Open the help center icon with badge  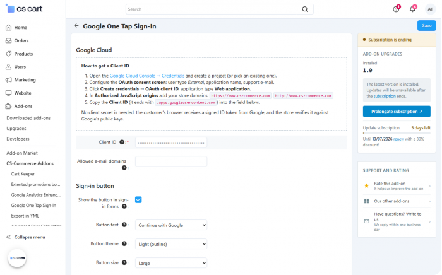point(396,9)
